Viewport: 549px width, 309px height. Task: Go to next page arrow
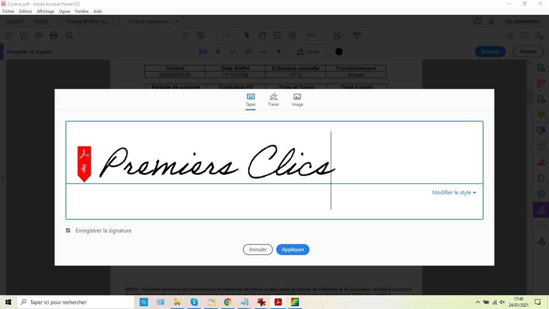[200, 35]
